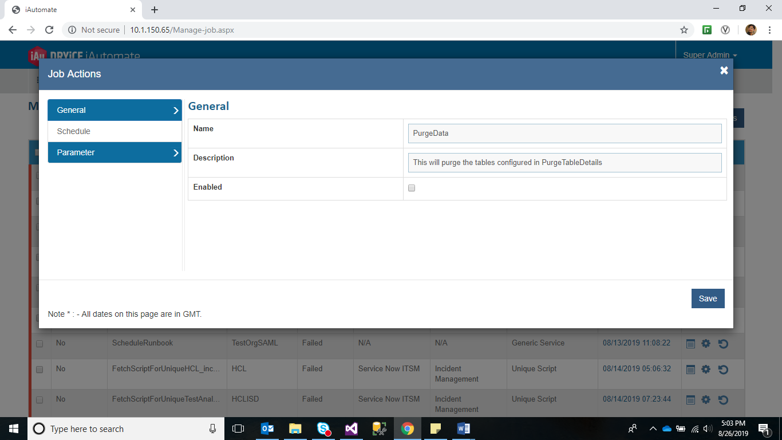Open Outlook from the taskbar
Image resolution: width=782 pixels, height=440 pixels.
coord(267,429)
